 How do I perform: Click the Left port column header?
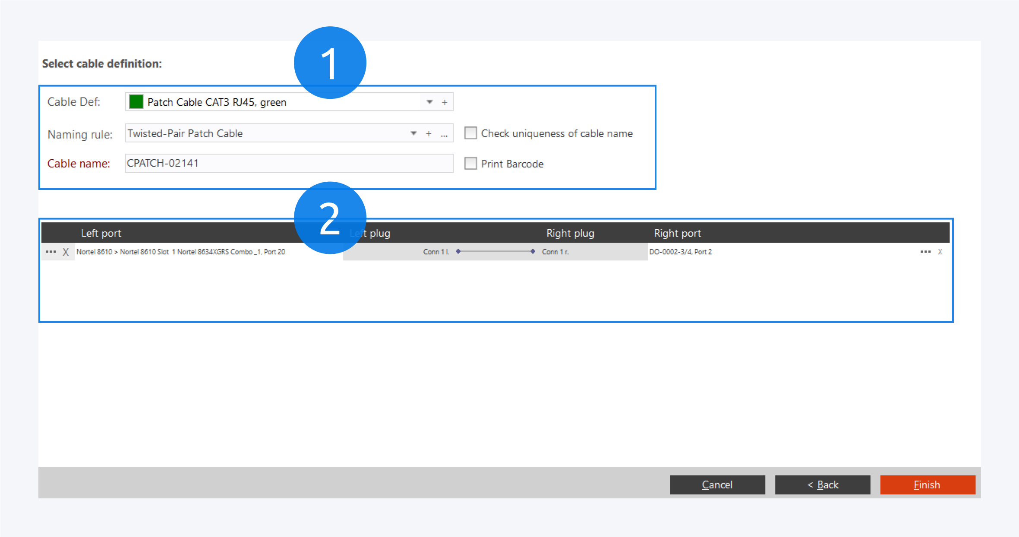coord(101,233)
